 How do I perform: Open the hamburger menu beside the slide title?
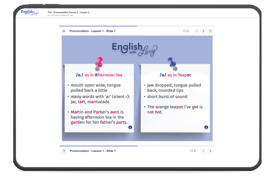(x=64, y=31)
